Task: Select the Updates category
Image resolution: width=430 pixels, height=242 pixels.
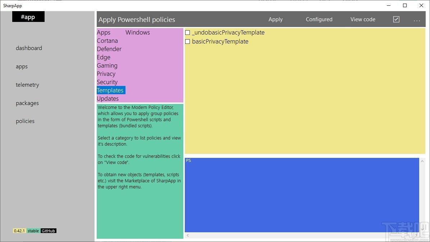Action: pos(108,99)
